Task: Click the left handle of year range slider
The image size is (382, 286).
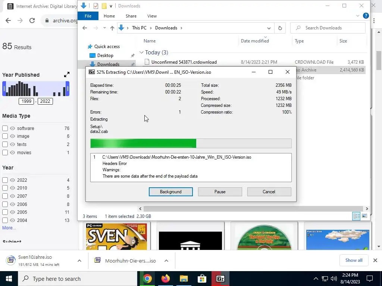Action: tap(4, 89)
